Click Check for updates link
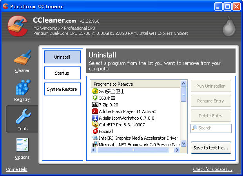This screenshot has width=243, height=176. 212,169
